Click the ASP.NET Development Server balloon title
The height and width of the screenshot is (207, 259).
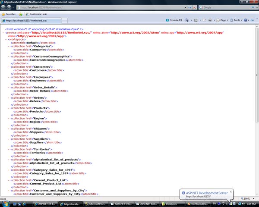tap(207, 193)
